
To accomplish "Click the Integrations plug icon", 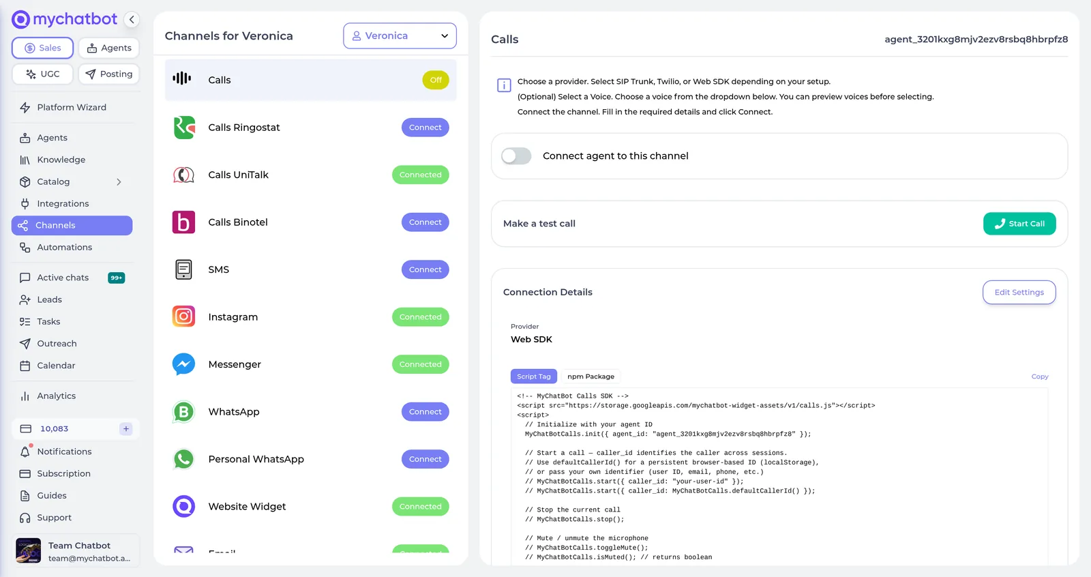I will 25,203.
